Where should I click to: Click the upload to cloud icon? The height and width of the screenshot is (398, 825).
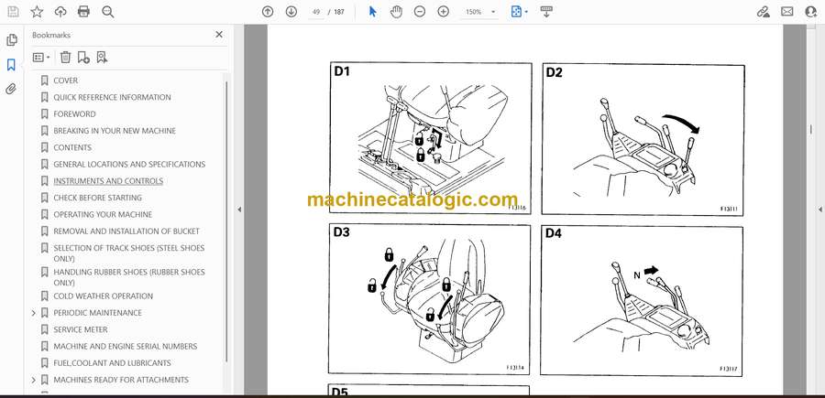click(60, 12)
